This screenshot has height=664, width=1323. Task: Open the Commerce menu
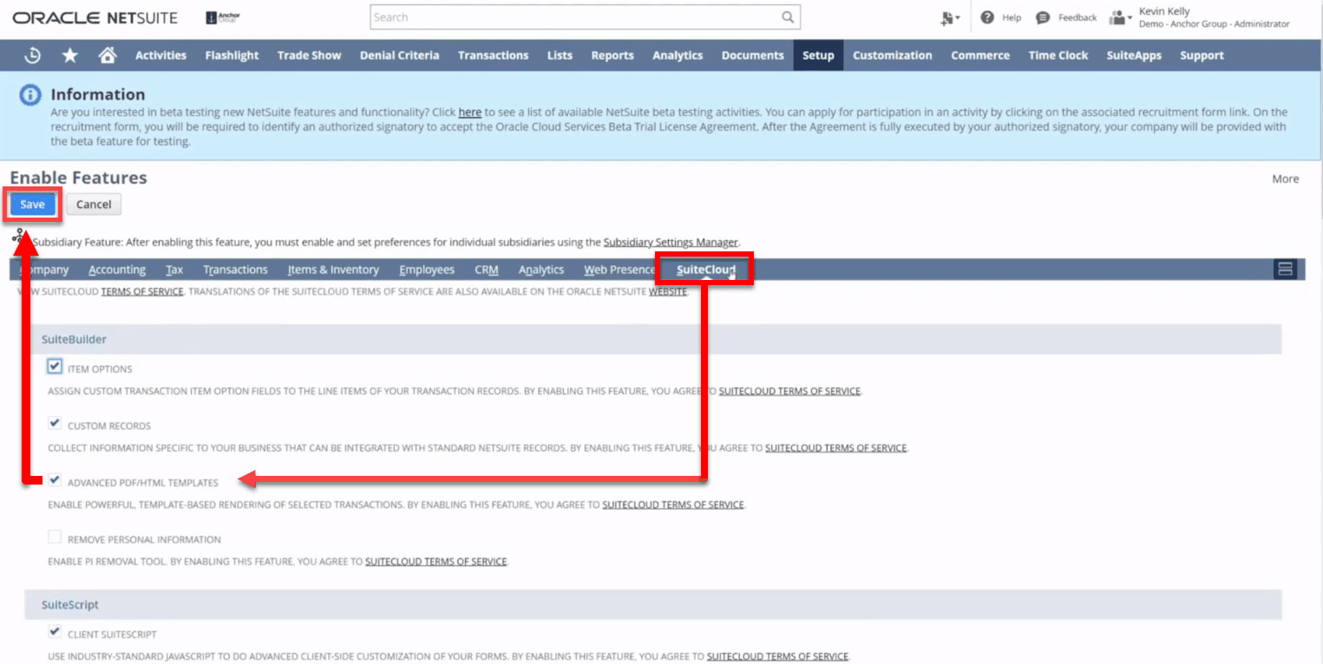pyautogui.click(x=980, y=55)
